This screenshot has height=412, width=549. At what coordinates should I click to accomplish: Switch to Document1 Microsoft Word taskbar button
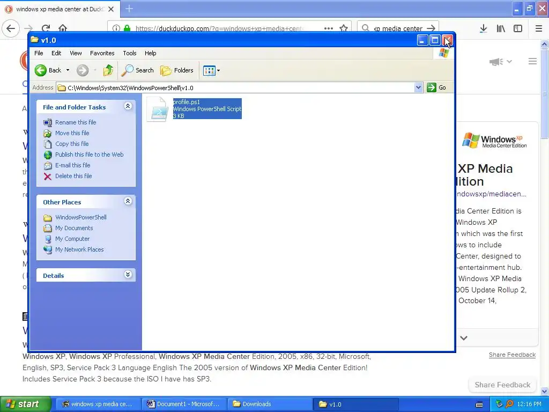184,404
